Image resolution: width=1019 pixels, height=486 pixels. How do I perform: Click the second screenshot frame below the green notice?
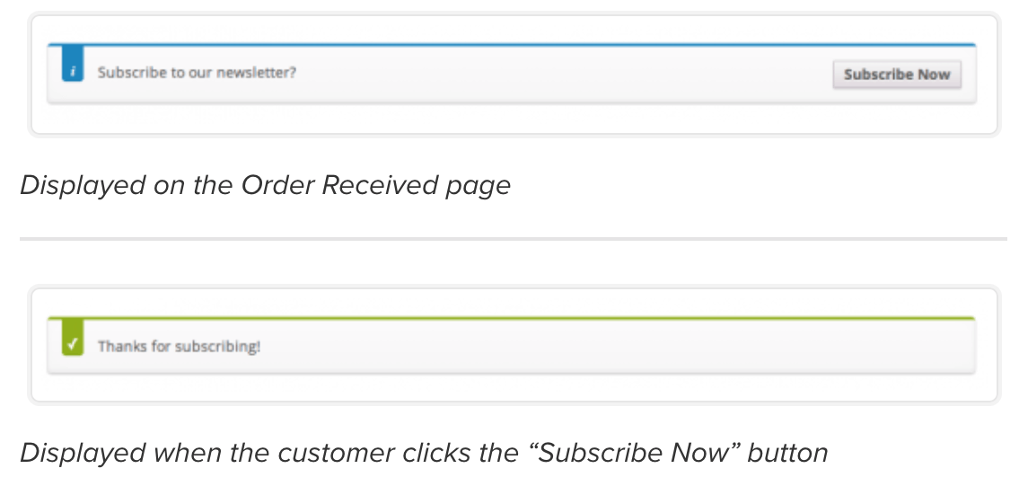tap(514, 388)
